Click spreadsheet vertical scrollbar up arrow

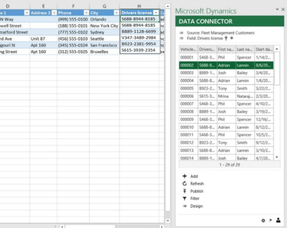[x=168, y=6]
